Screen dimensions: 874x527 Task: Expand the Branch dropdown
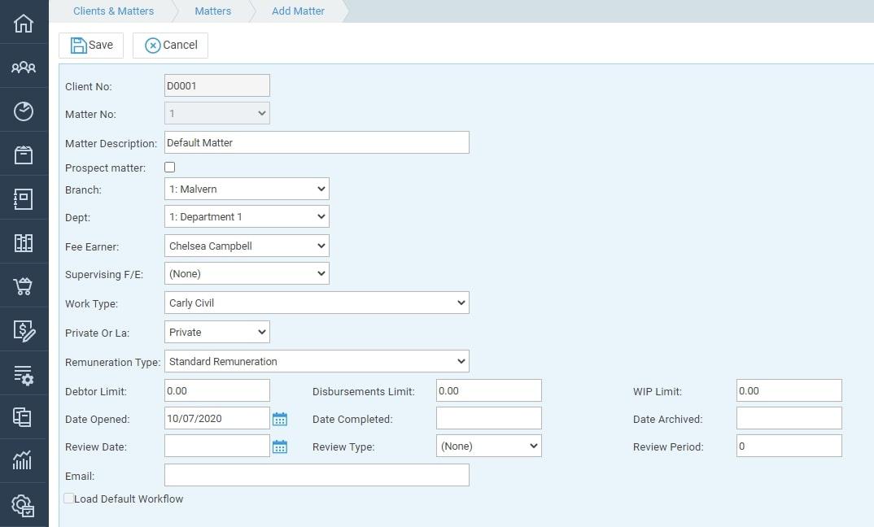click(247, 189)
